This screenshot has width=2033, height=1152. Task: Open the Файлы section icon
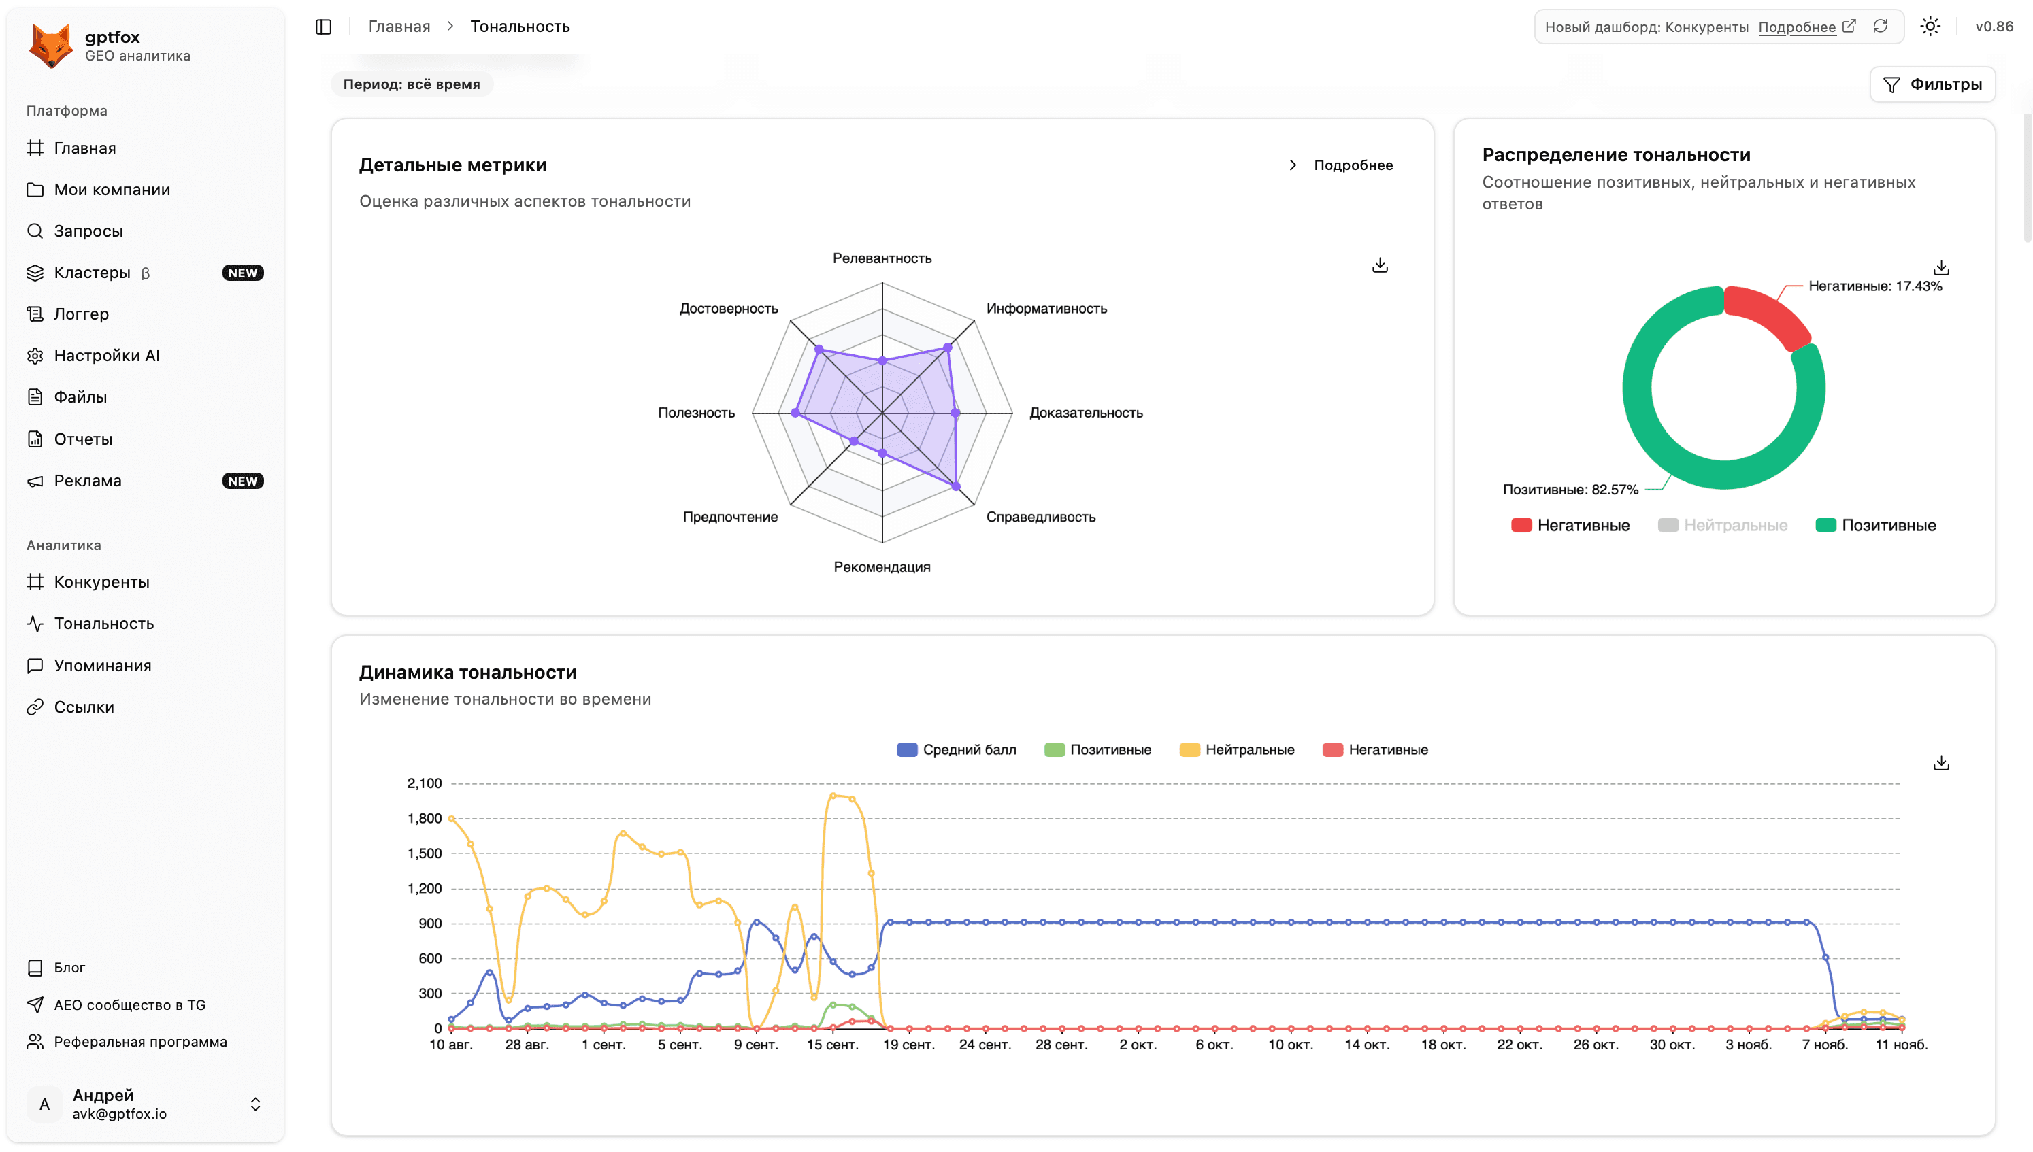click(35, 396)
